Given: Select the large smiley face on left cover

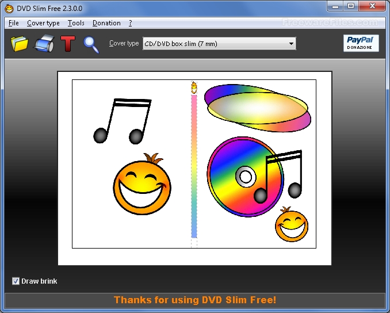Looking at the screenshot, I should [x=142, y=184].
